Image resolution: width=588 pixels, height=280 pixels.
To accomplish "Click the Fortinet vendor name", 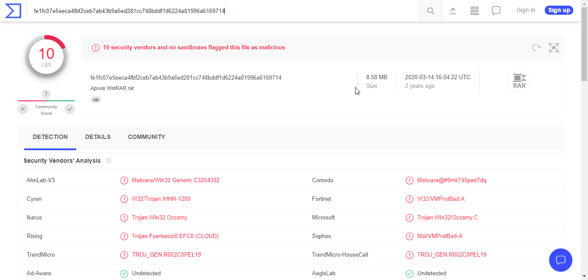I will click(x=322, y=199).
